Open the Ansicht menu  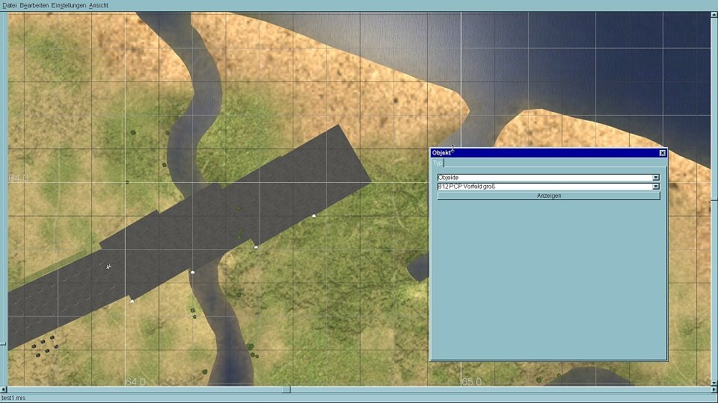(x=99, y=5)
